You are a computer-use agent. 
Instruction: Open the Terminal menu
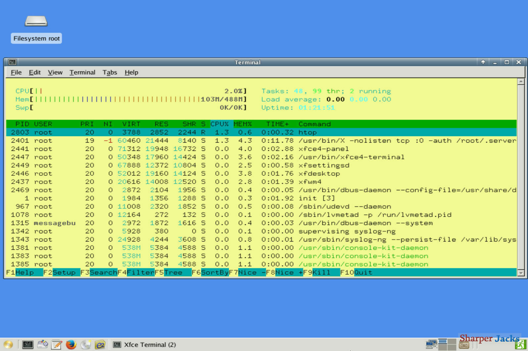click(82, 72)
